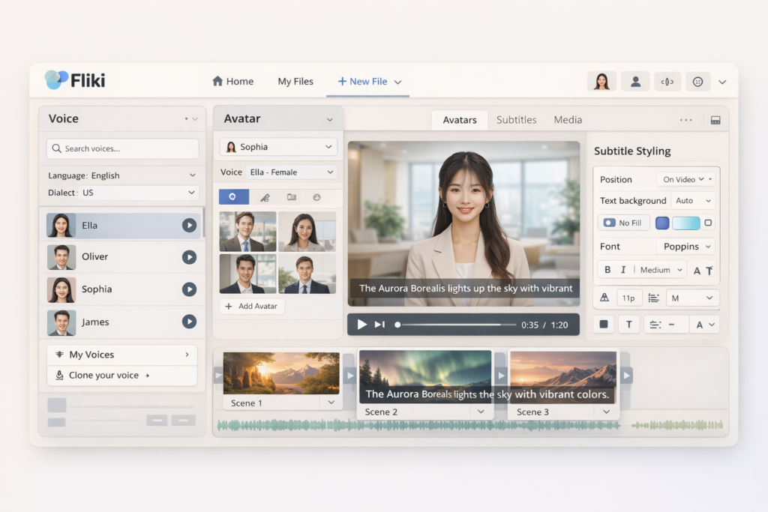
Task: Click the voice audio icon in the top bar
Action: [667, 81]
